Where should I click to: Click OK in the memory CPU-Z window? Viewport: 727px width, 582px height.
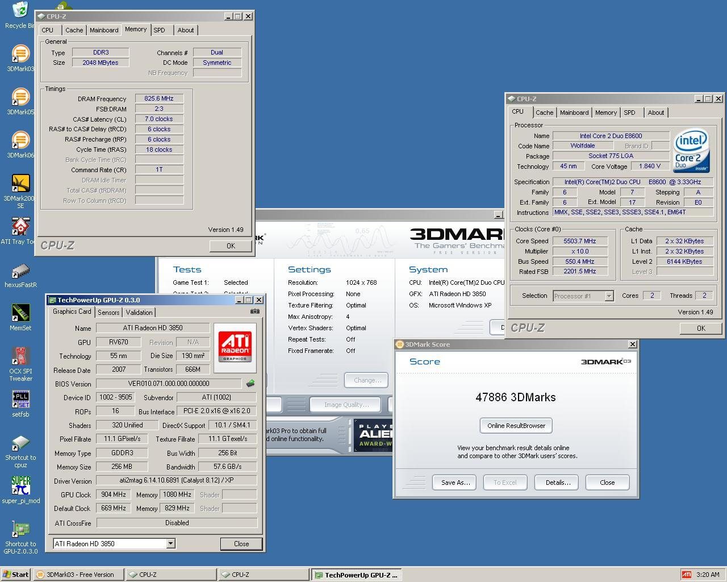click(231, 246)
